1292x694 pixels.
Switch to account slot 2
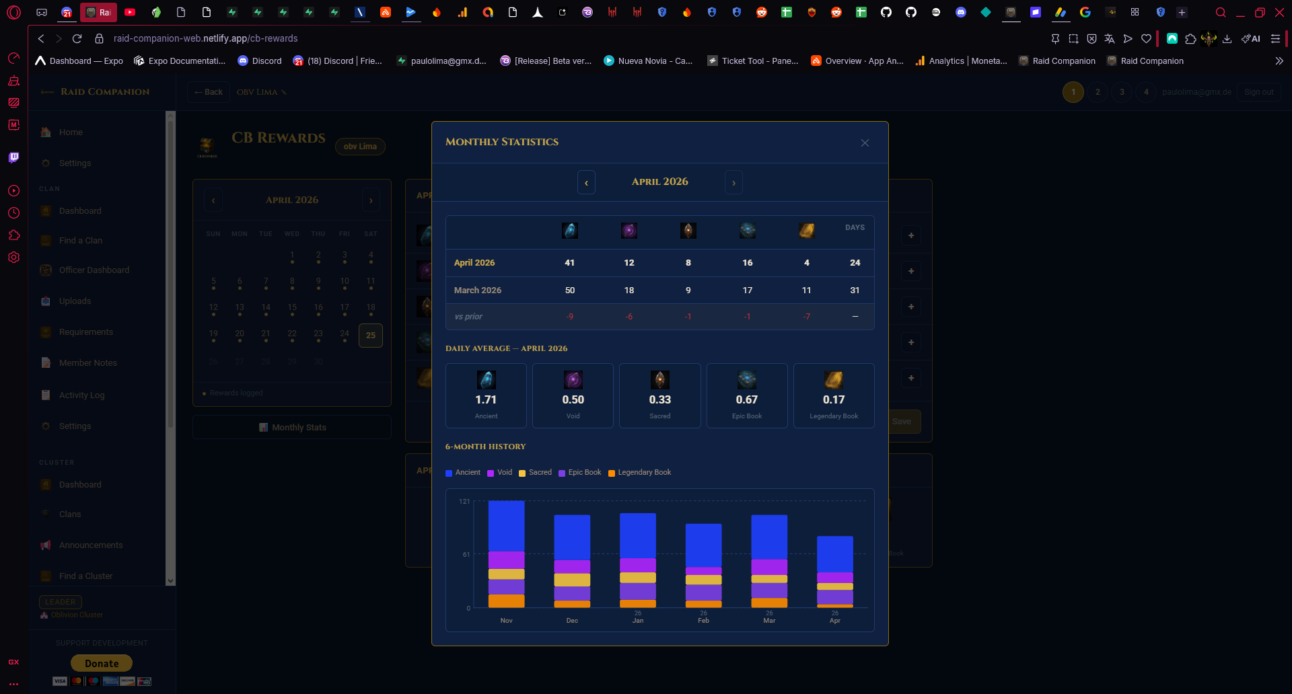click(x=1098, y=92)
